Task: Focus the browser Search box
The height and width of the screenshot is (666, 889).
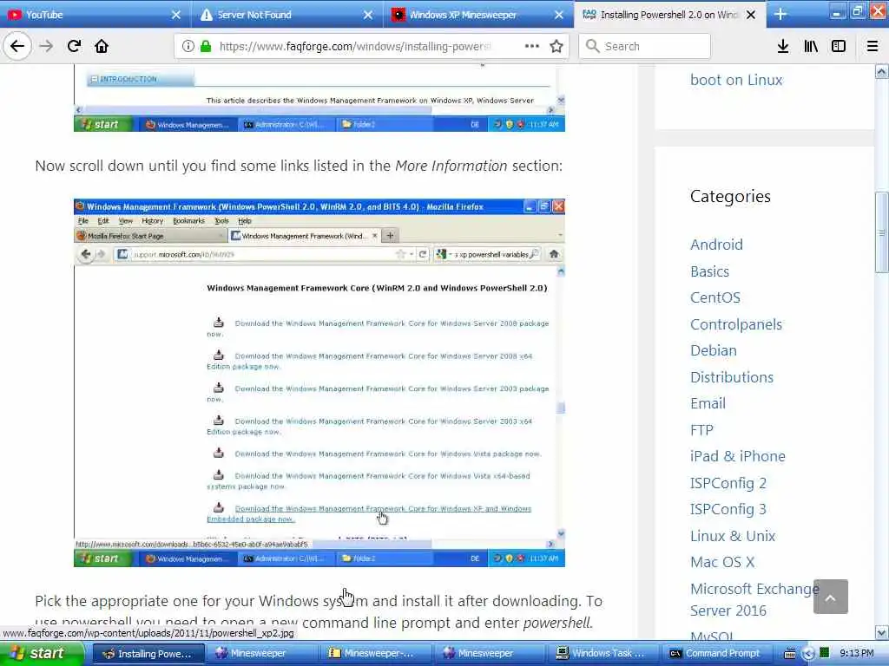Action: click(x=645, y=47)
